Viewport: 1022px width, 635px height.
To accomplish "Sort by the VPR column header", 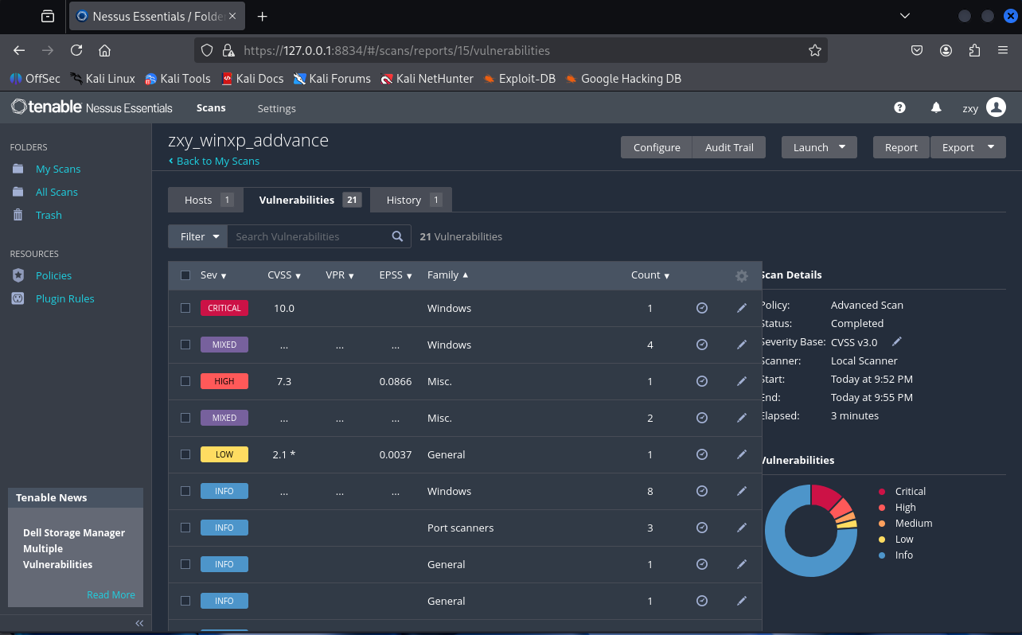I will coord(340,275).
